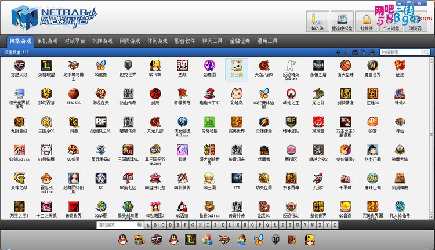This screenshot has width=435, height=250.
Task: Focus the 网络搜索 search box
Action: [x=401, y=52]
